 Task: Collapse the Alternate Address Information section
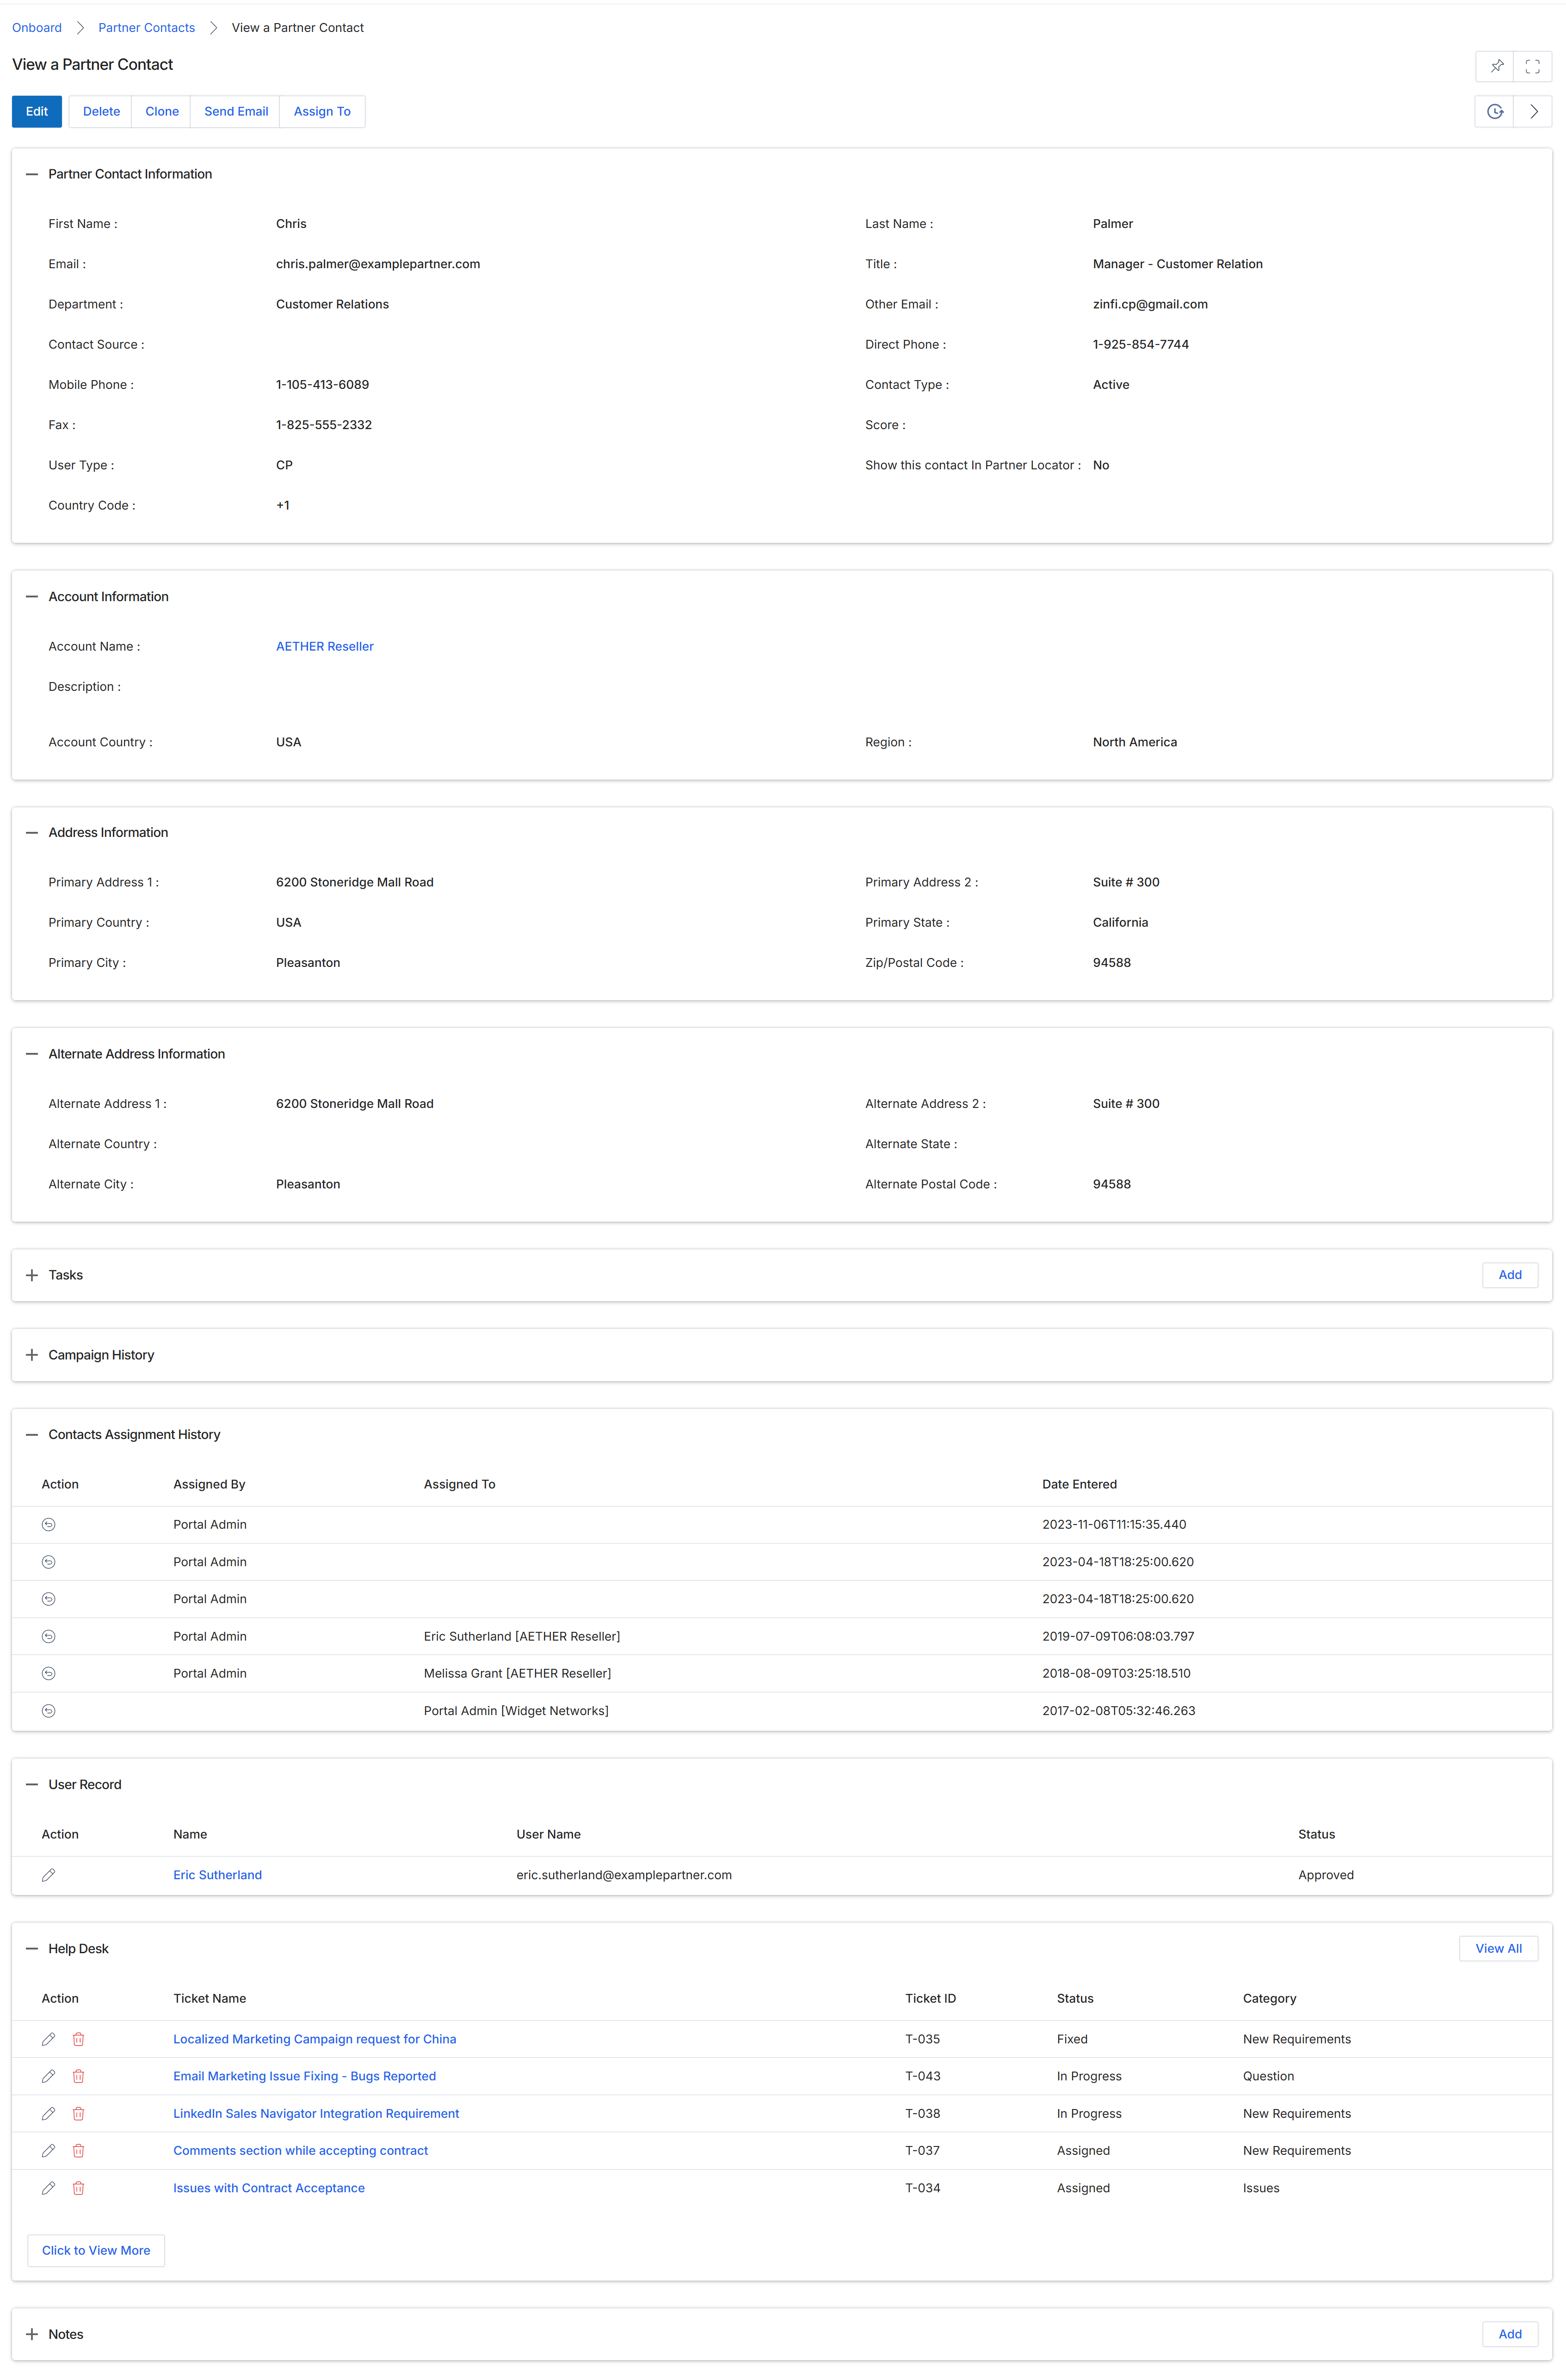click(x=32, y=1054)
